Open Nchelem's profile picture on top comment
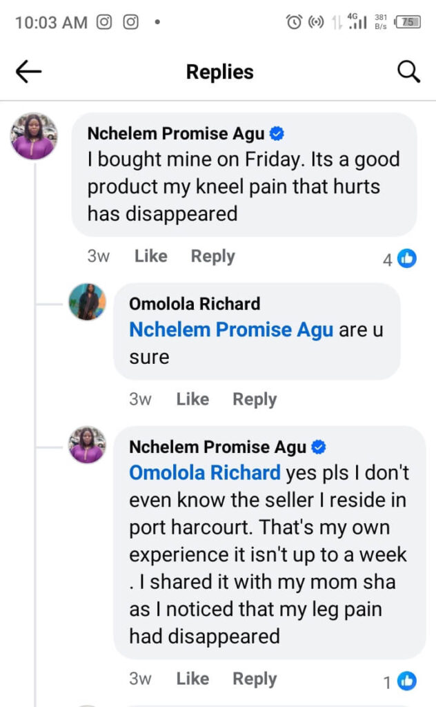The width and height of the screenshot is (436, 707). [34, 136]
